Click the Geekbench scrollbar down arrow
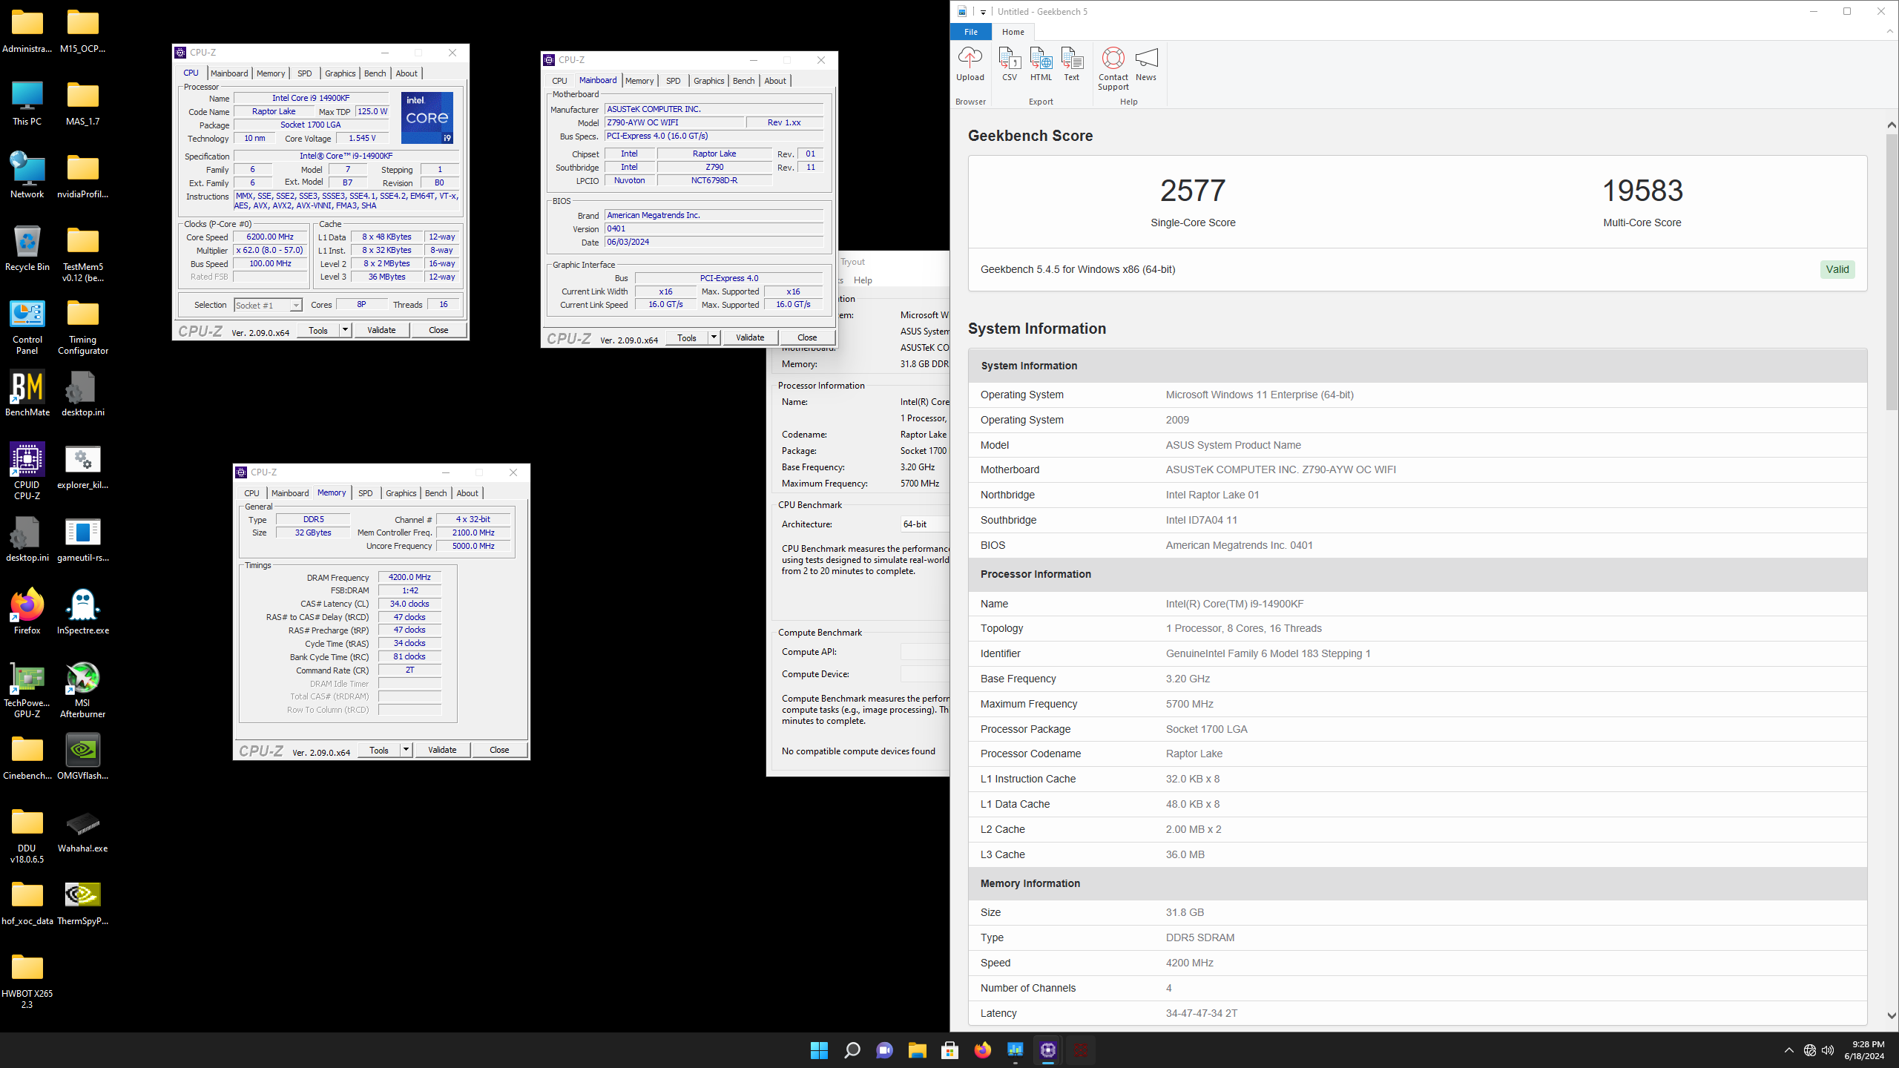 tap(1891, 1015)
